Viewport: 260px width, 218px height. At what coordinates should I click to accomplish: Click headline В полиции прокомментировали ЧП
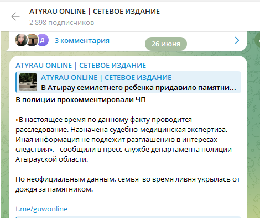tap(81, 100)
